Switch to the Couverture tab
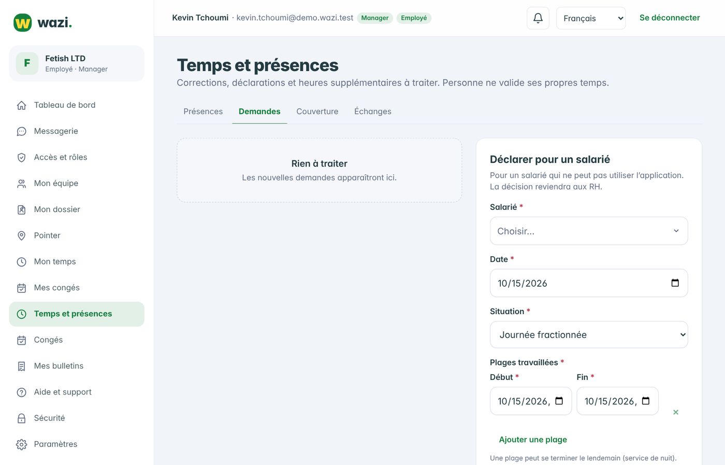This screenshot has height=465, width=725. point(317,111)
